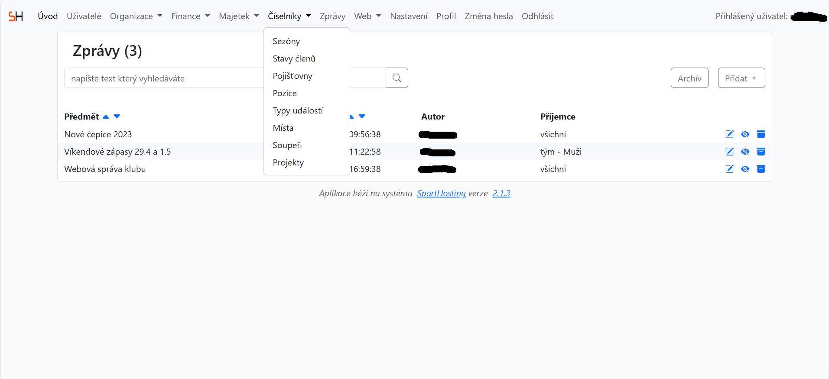Expand the Organizace dropdown menu

click(x=136, y=16)
